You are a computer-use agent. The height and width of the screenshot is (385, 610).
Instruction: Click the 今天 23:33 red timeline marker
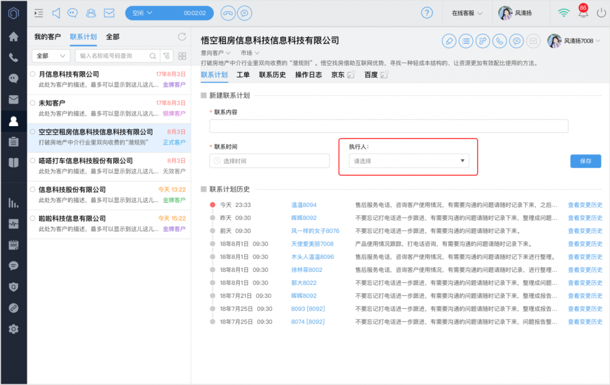tap(212, 205)
